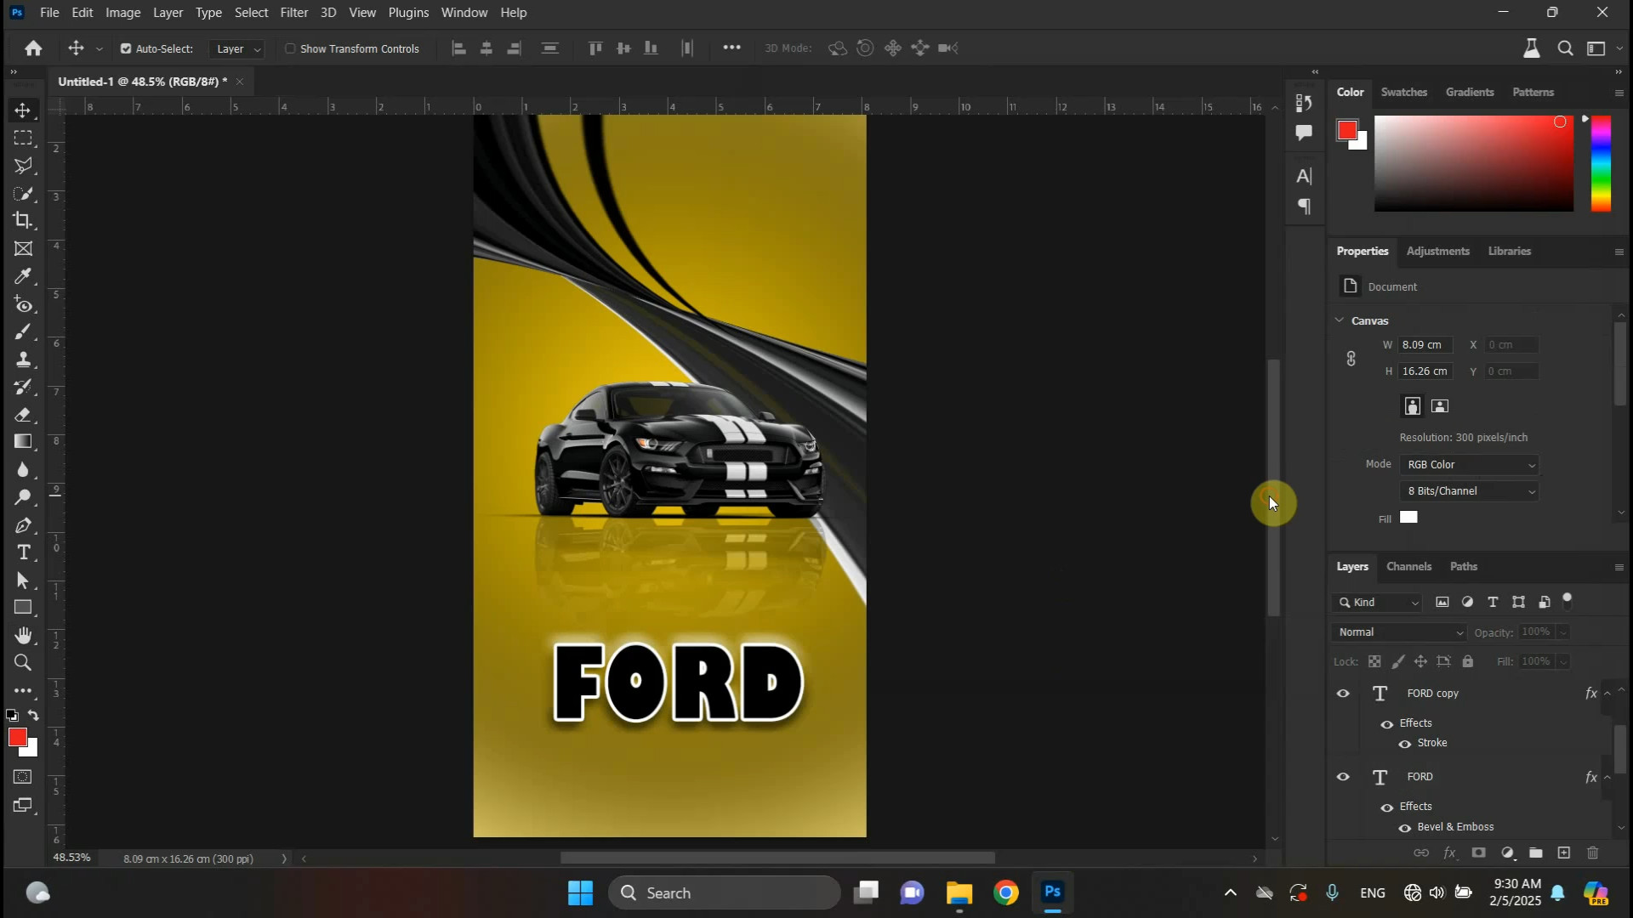This screenshot has height=918, width=1633.
Task: Select the Dodge tool
Action: tap(23, 497)
